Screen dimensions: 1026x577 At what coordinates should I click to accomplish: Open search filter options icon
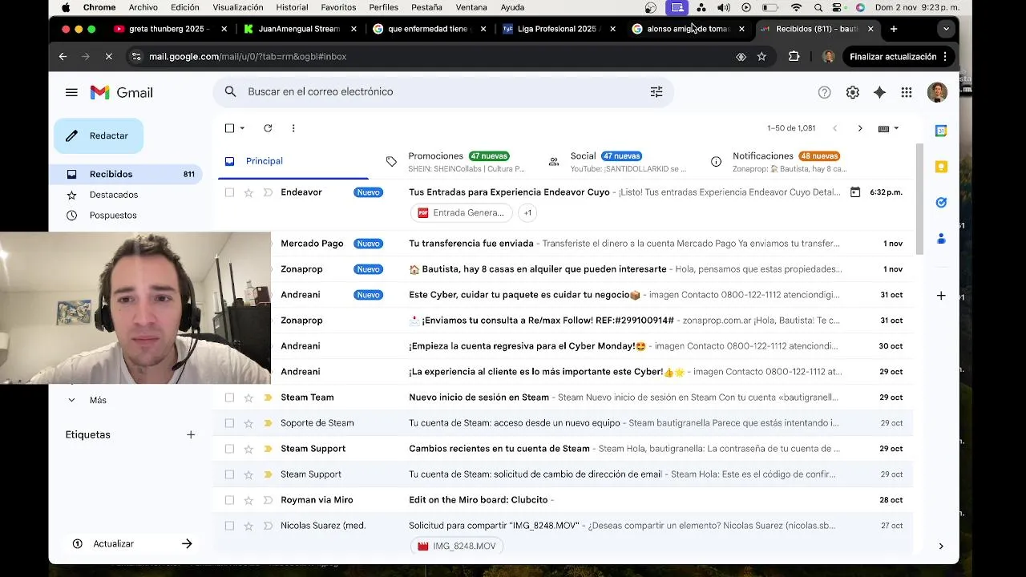pyautogui.click(x=656, y=92)
